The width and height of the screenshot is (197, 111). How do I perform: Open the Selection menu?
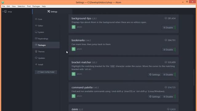click(21, 6)
